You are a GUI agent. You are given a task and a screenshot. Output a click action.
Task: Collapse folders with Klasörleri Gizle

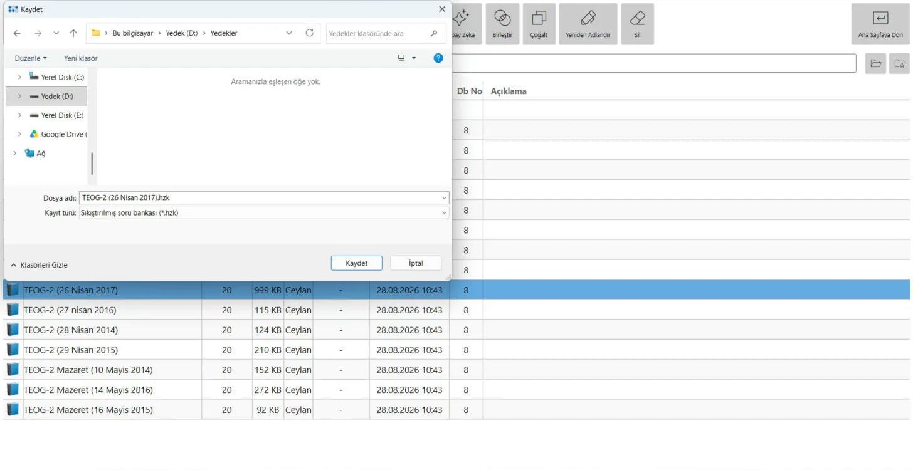click(39, 265)
